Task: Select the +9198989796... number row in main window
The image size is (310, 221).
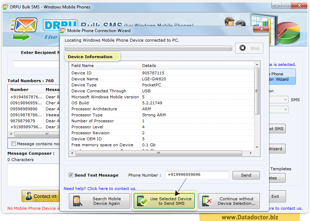Action: point(34,127)
